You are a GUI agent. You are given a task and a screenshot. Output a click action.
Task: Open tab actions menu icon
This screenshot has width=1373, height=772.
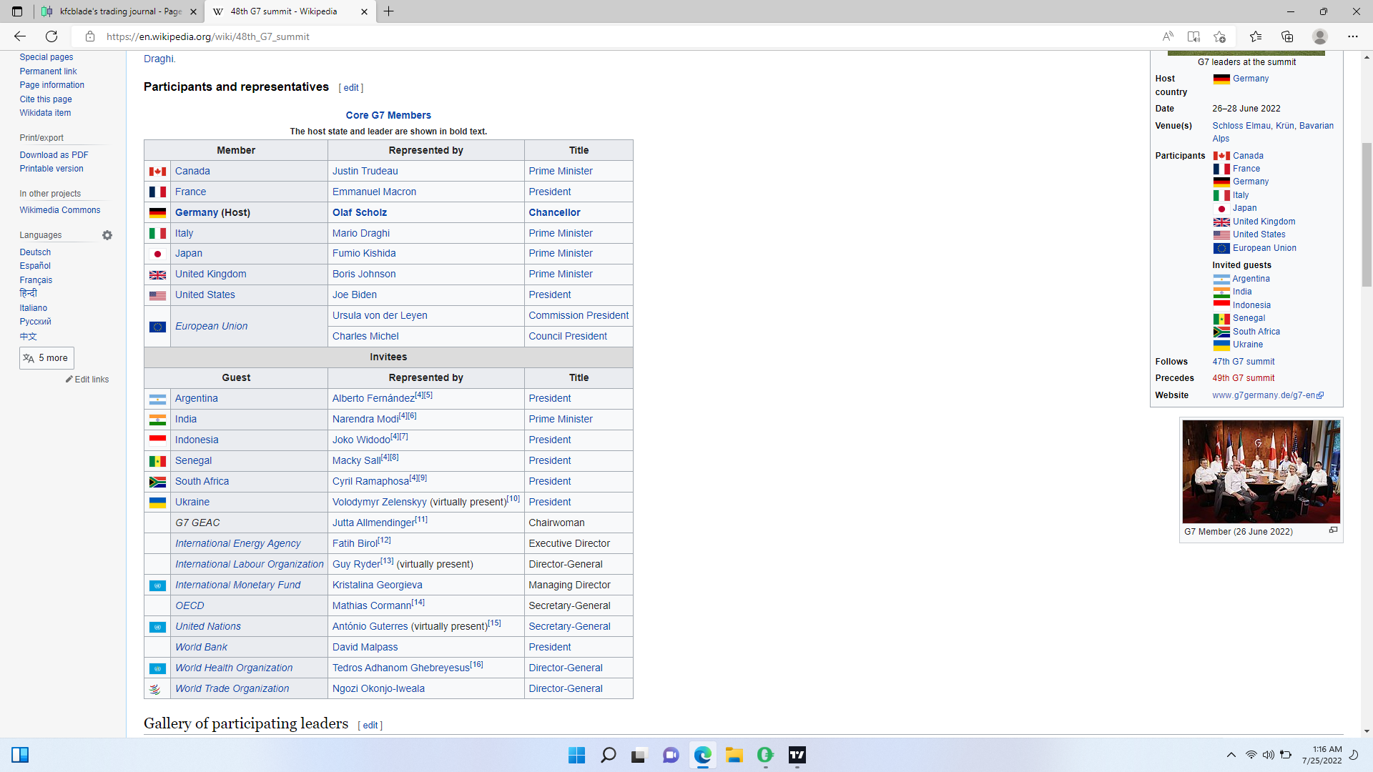point(17,11)
